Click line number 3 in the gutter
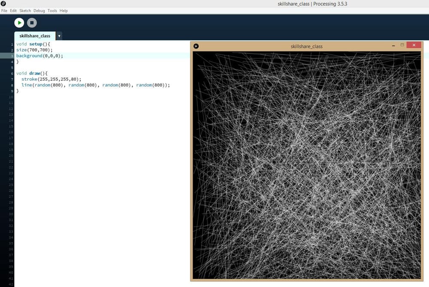Screen dimensions: 429x287 coord(12,56)
